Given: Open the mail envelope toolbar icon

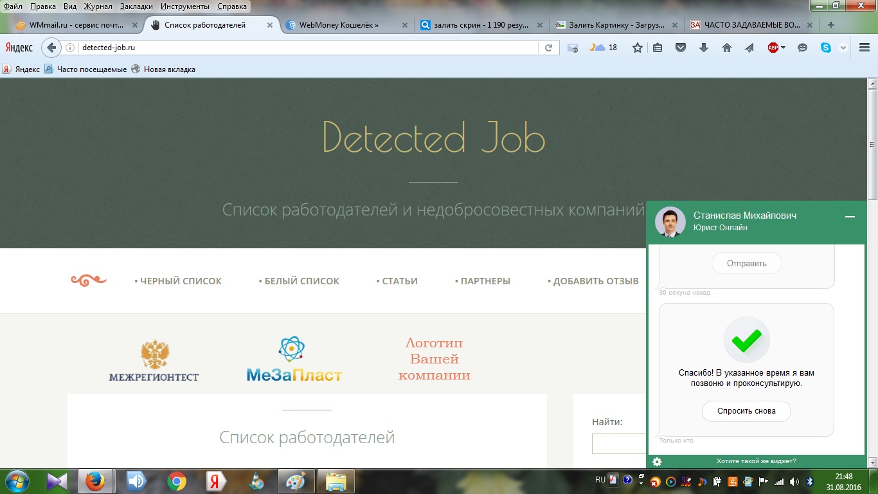Looking at the screenshot, I should point(573,48).
